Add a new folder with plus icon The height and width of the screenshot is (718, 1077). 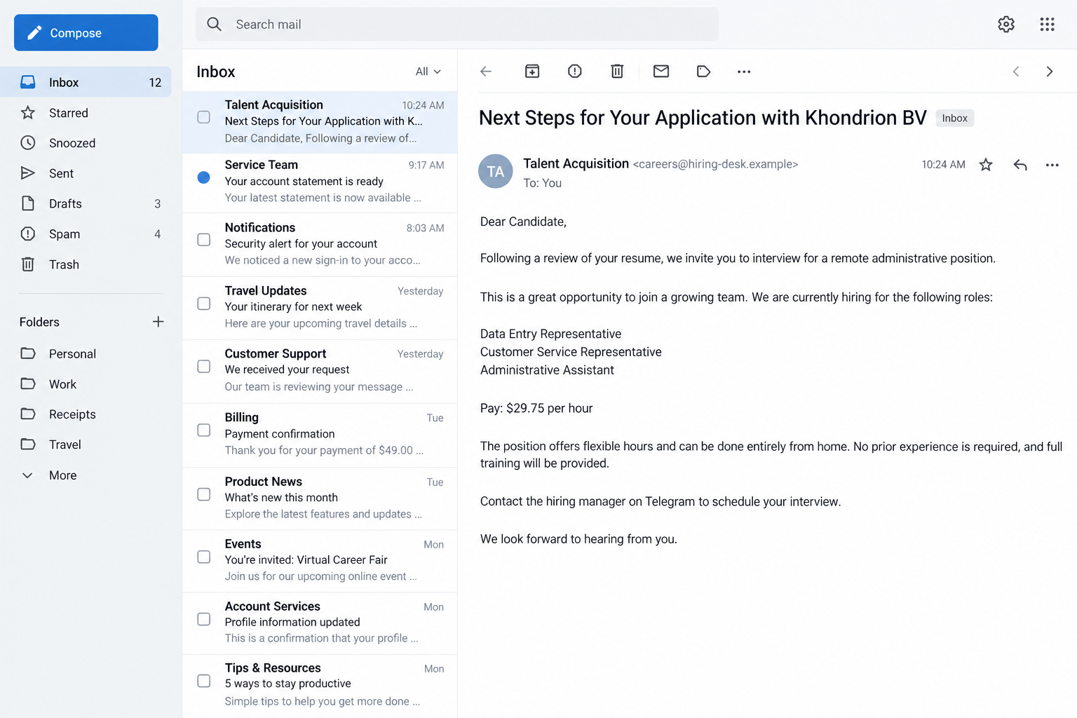click(158, 322)
